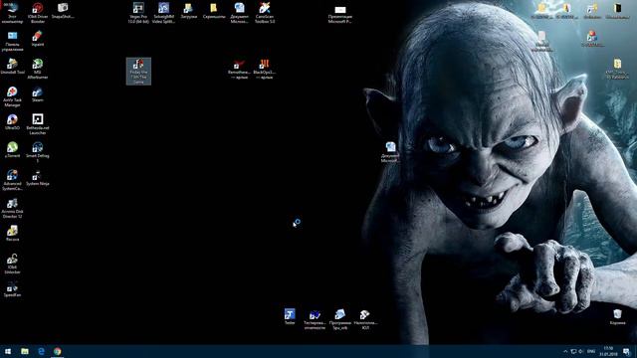Open the taskbar clock and date
This screenshot has height=358, width=637.
[x=608, y=351]
